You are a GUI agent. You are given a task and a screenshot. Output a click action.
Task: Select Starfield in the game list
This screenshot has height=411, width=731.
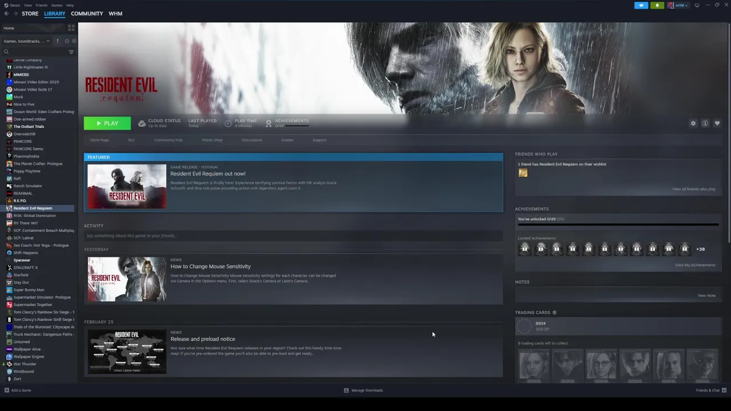coord(21,275)
